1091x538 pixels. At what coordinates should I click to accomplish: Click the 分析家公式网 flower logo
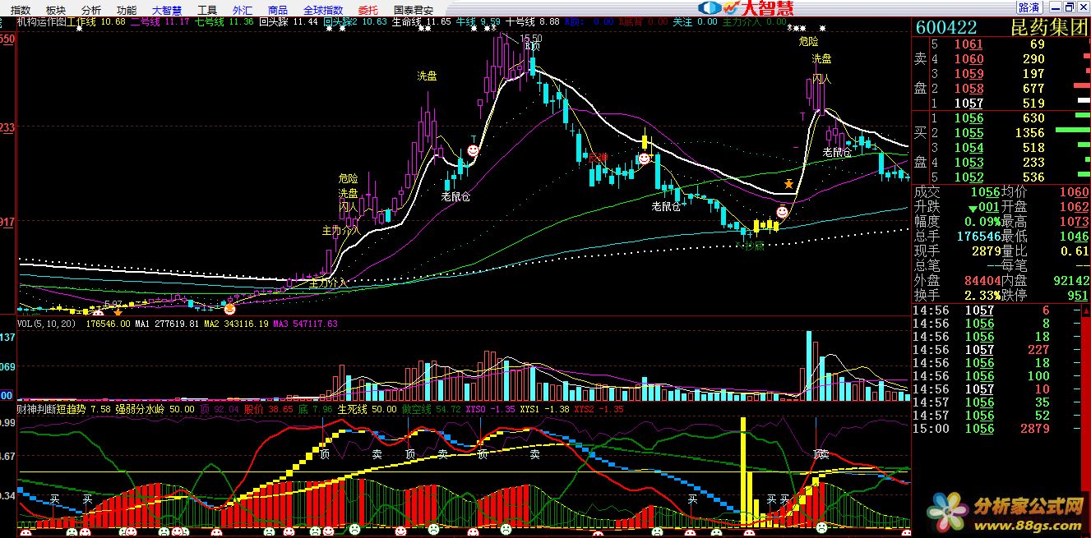[950, 513]
